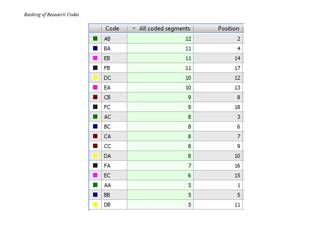
Task: Click the code name BA
Action: [107, 49]
